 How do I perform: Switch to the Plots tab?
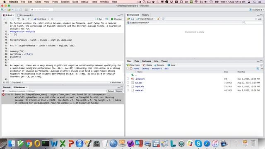click(x=137, y=61)
